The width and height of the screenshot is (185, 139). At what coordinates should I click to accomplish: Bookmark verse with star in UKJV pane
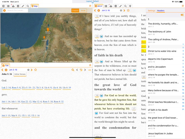[128, 10]
